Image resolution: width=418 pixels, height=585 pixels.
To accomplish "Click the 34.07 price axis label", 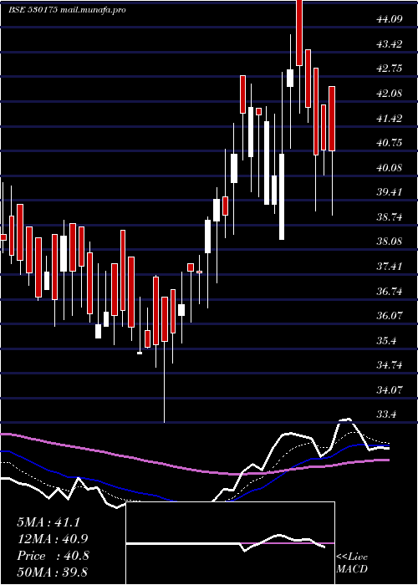I will pyautogui.click(x=390, y=390).
